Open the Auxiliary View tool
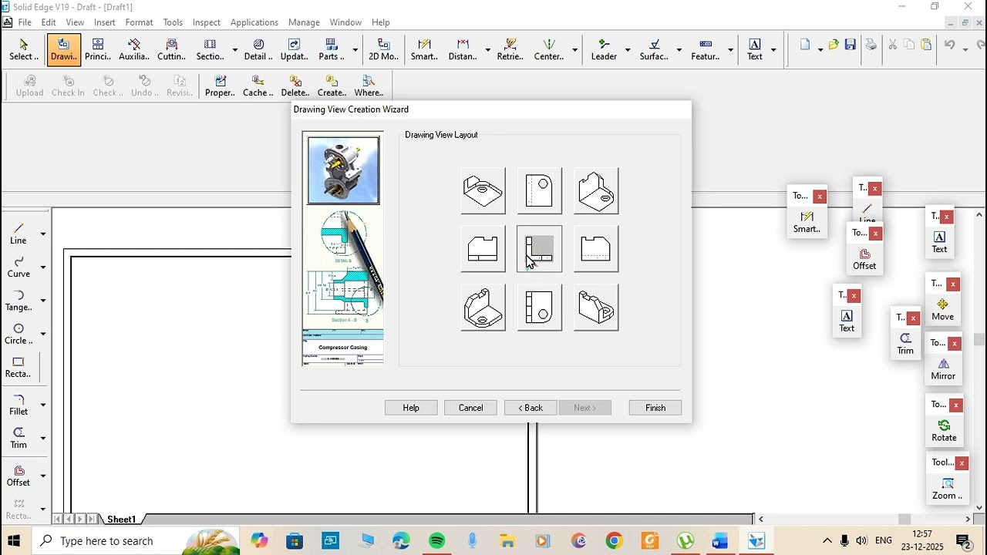987x555 pixels. (x=133, y=50)
